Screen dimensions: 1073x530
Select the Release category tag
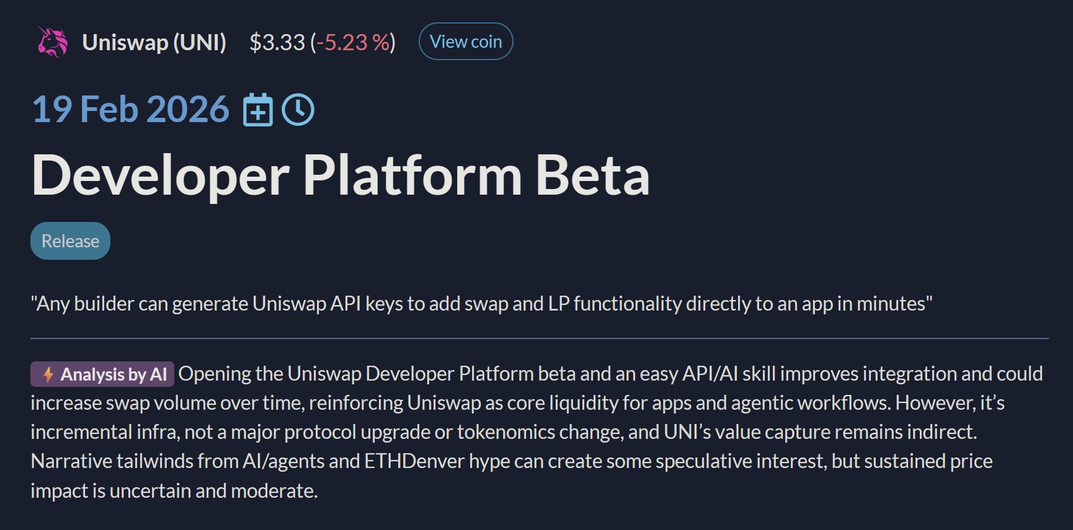(x=70, y=241)
